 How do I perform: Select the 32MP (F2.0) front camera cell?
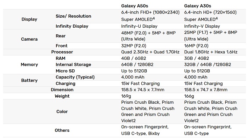click(134, 46)
